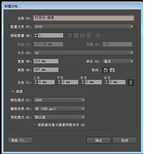Screen dimensions: 152x154
Task: Increase artboard count with up arrow
Action: click(x=36, y=34)
